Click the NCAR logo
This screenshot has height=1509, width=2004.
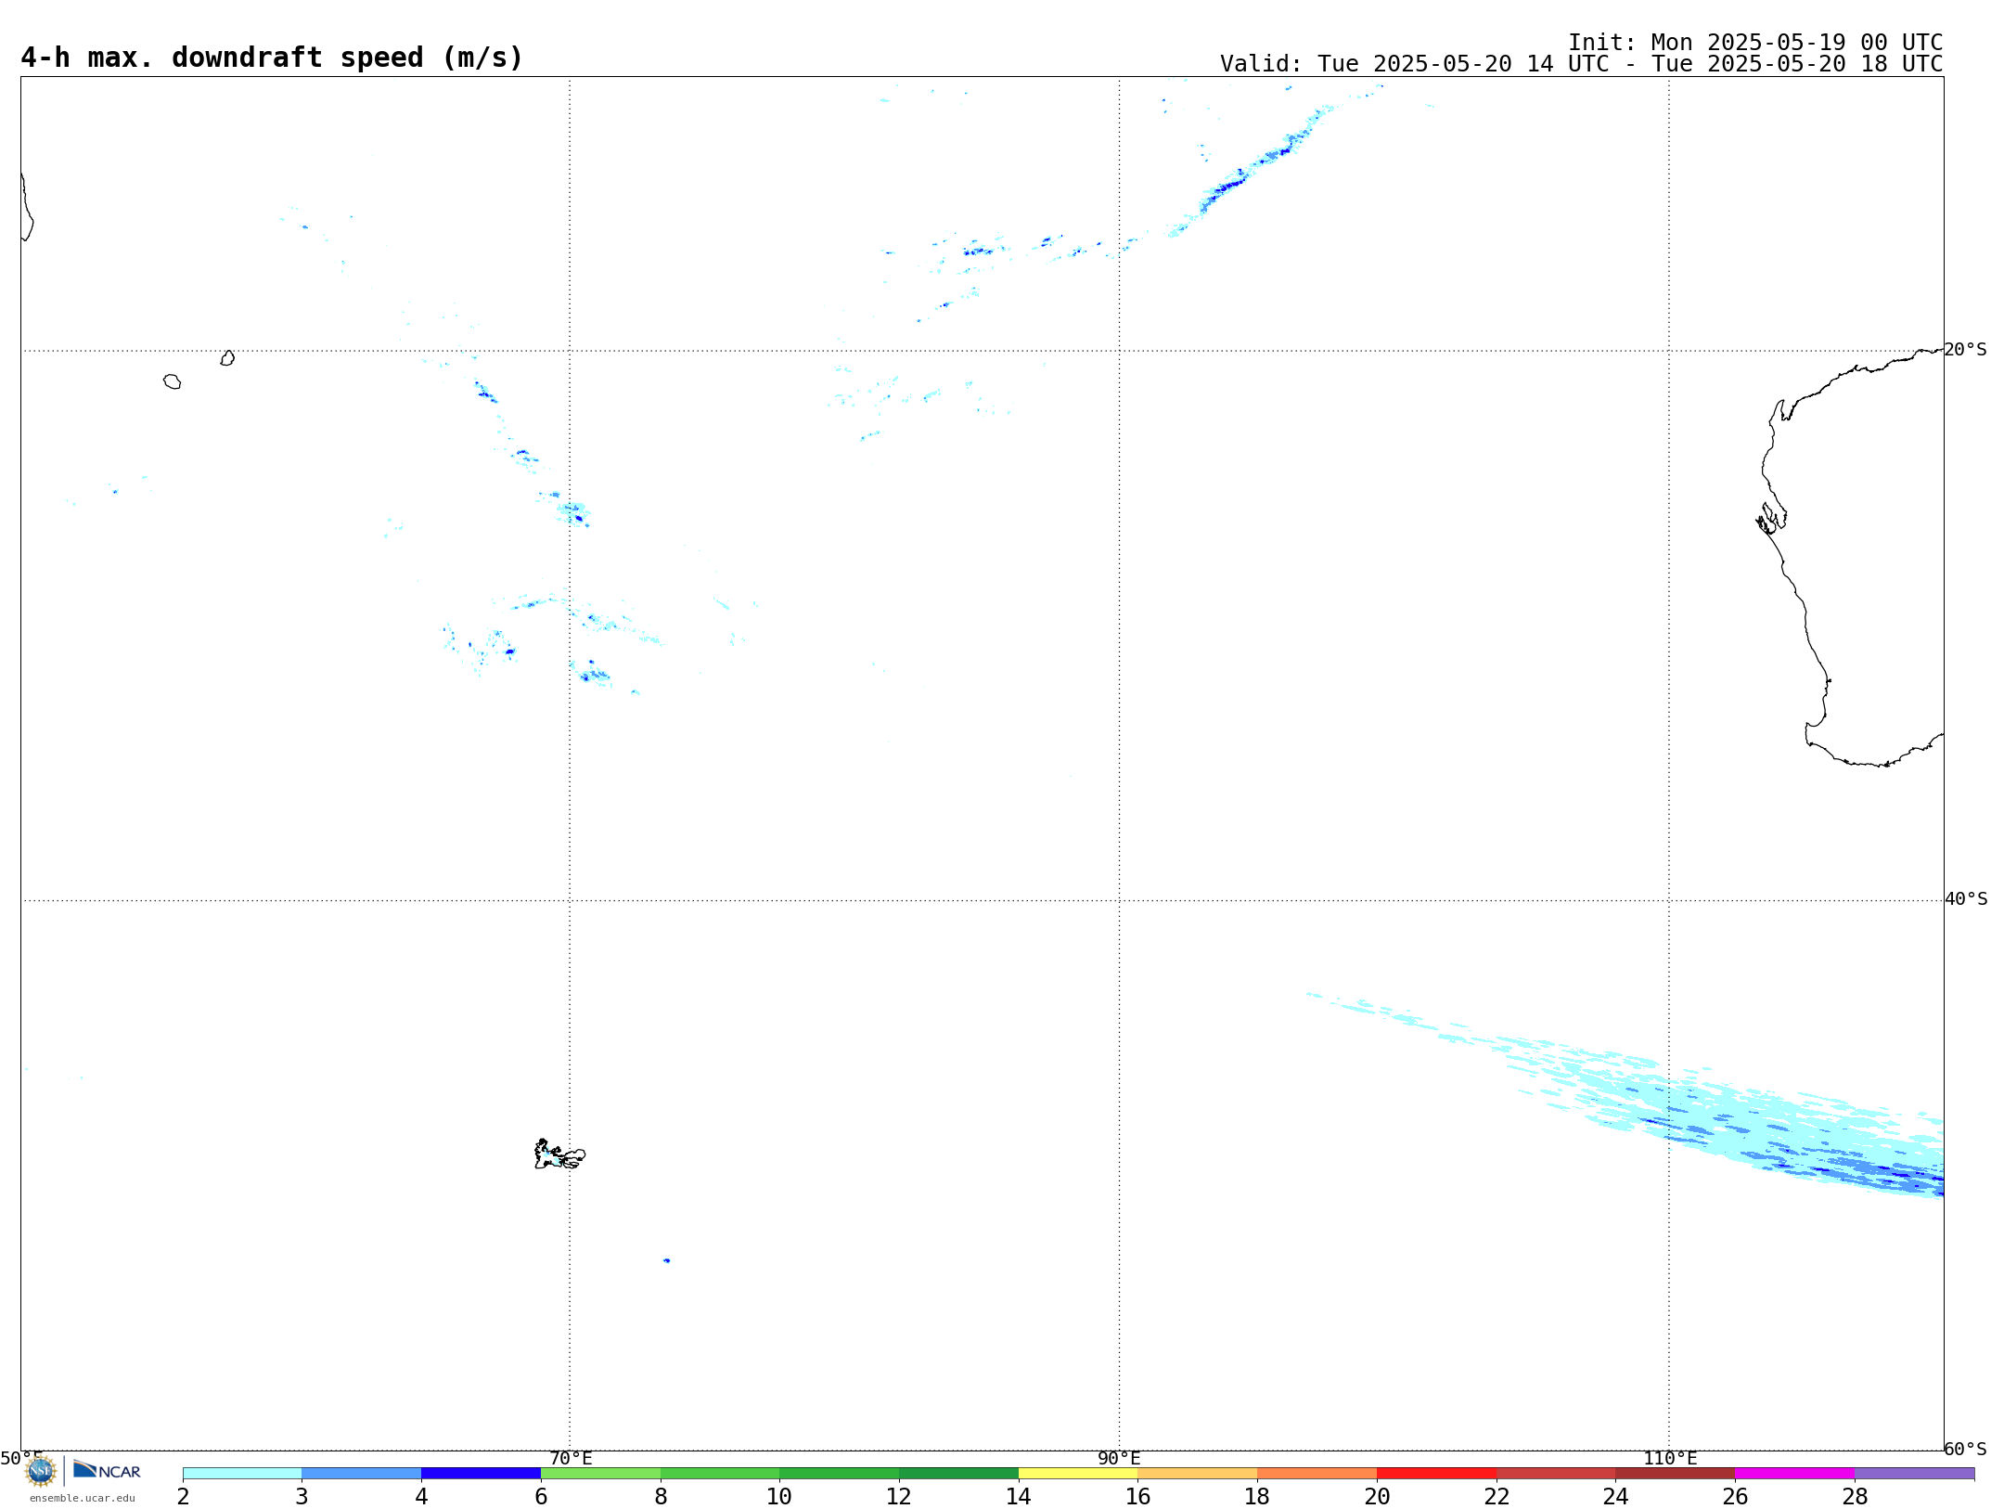107,1470
